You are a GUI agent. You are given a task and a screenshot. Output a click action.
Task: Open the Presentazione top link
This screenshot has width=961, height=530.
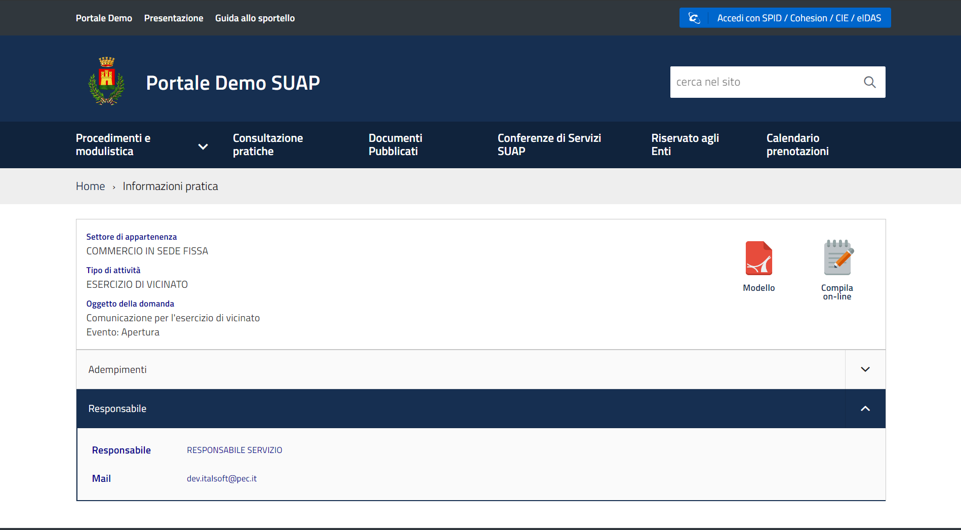tap(174, 18)
